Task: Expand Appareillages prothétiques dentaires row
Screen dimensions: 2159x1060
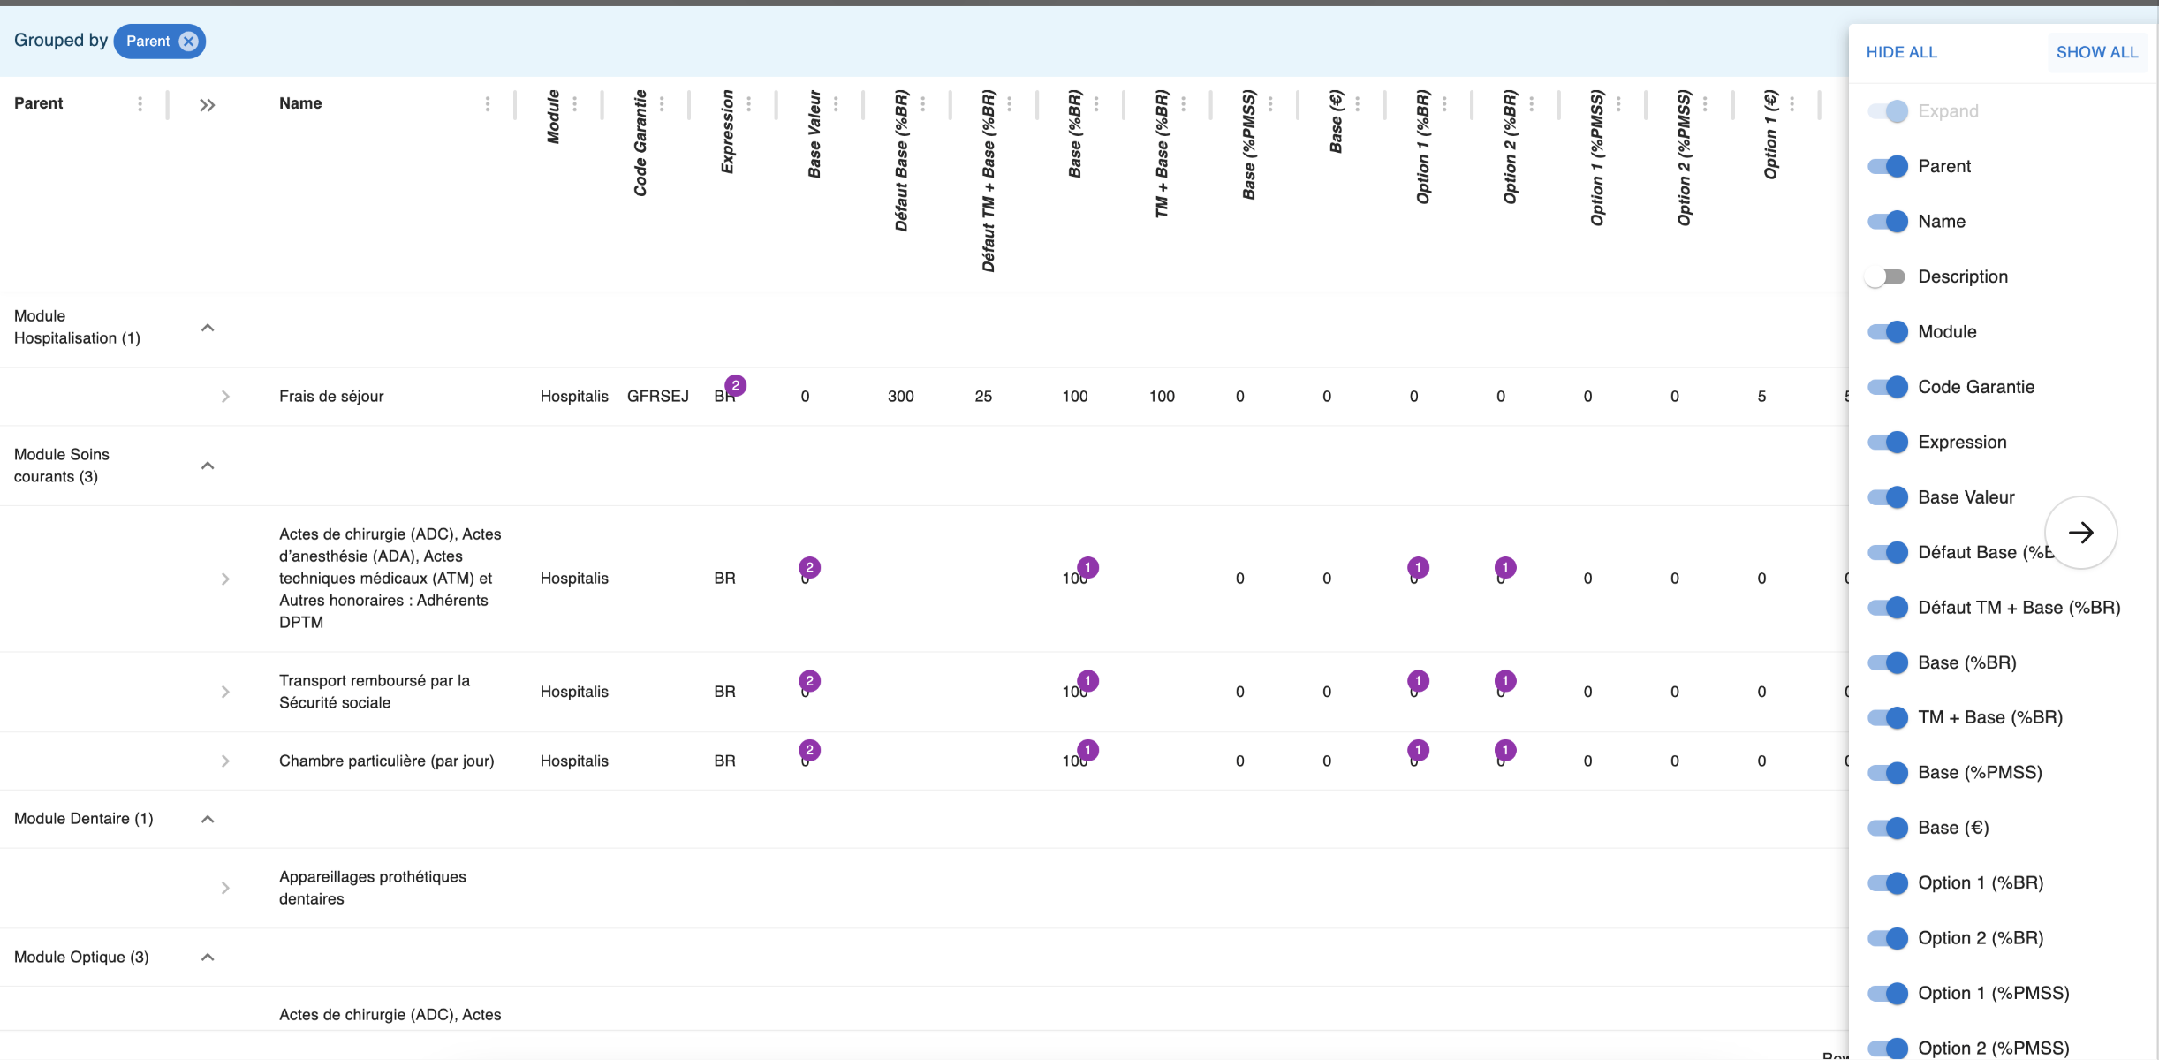Action: click(x=225, y=888)
